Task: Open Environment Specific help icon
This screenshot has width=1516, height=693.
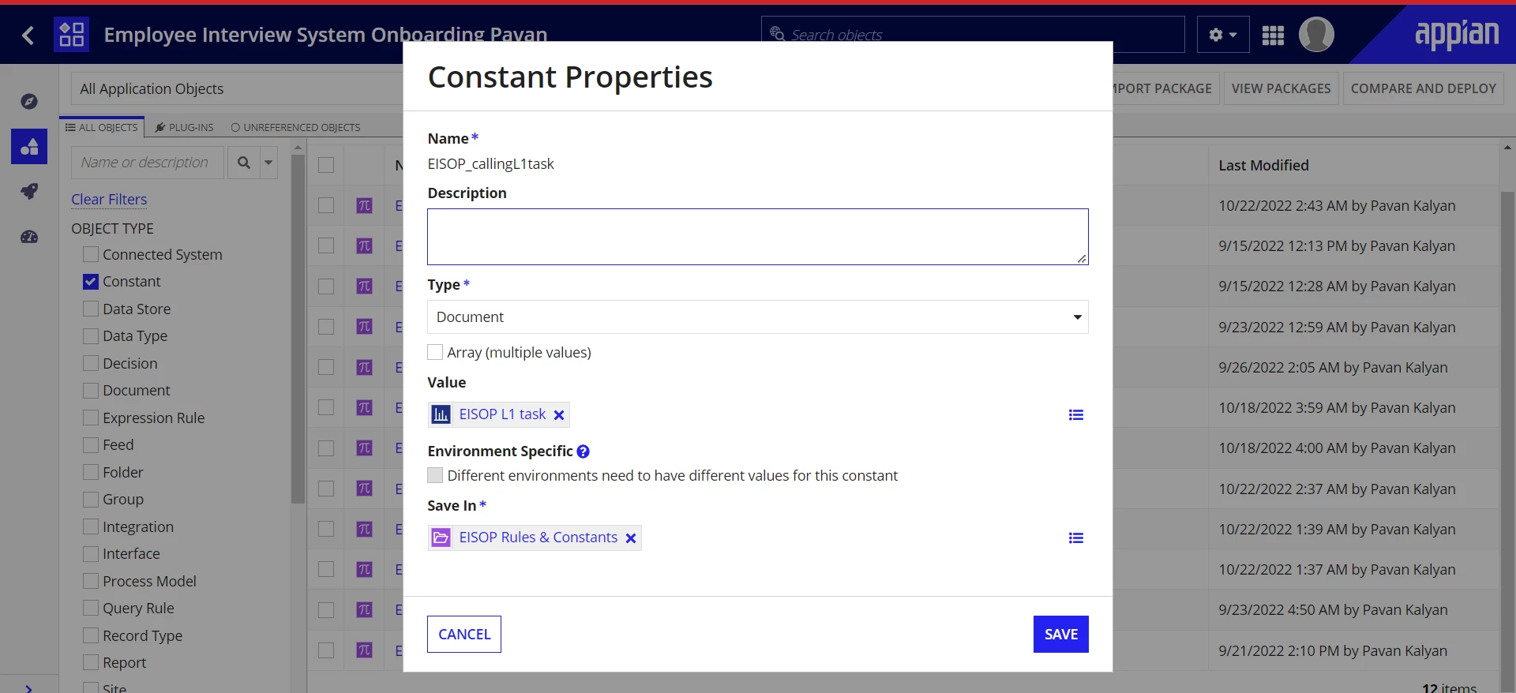Action: (x=584, y=451)
